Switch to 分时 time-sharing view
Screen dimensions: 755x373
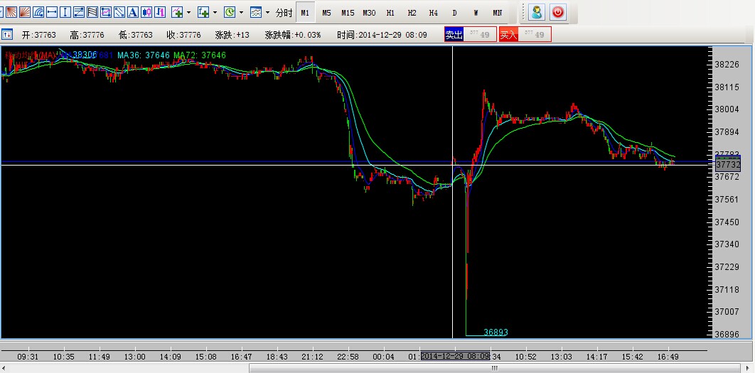click(x=284, y=13)
